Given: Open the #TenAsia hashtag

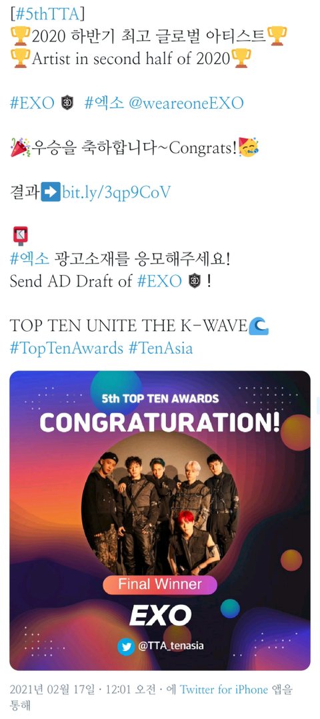Looking at the screenshot, I should (x=160, y=348).
